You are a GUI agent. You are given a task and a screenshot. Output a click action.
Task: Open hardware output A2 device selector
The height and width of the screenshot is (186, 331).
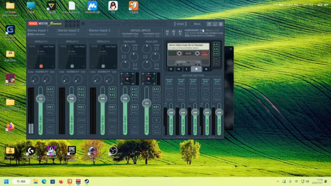tap(174, 32)
